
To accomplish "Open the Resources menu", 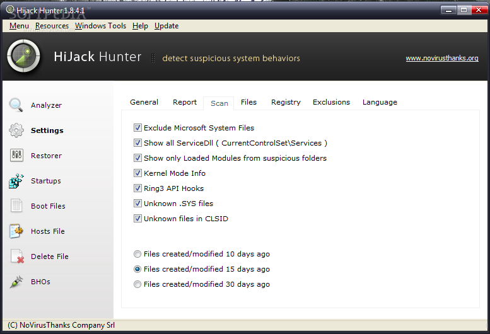I will 52,26.
